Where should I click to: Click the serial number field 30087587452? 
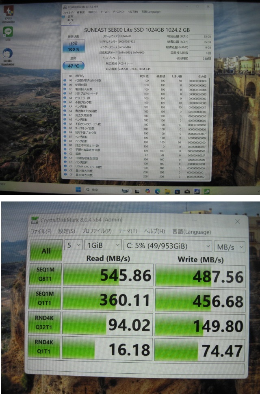139,42
